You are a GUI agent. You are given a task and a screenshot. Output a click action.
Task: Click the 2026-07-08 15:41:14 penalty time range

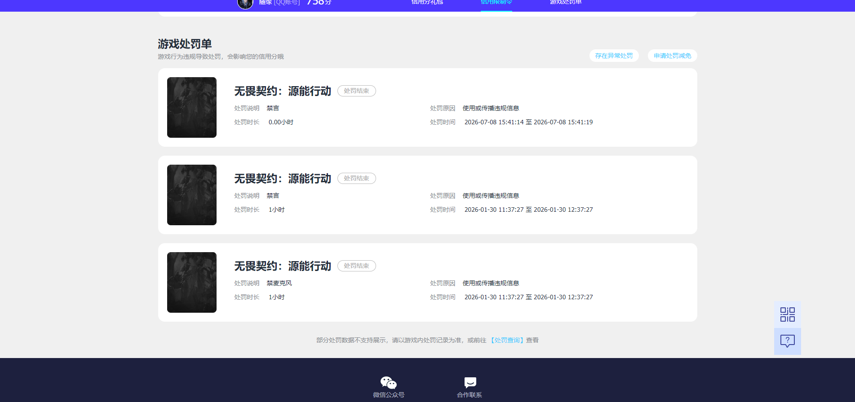coord(528,122)
